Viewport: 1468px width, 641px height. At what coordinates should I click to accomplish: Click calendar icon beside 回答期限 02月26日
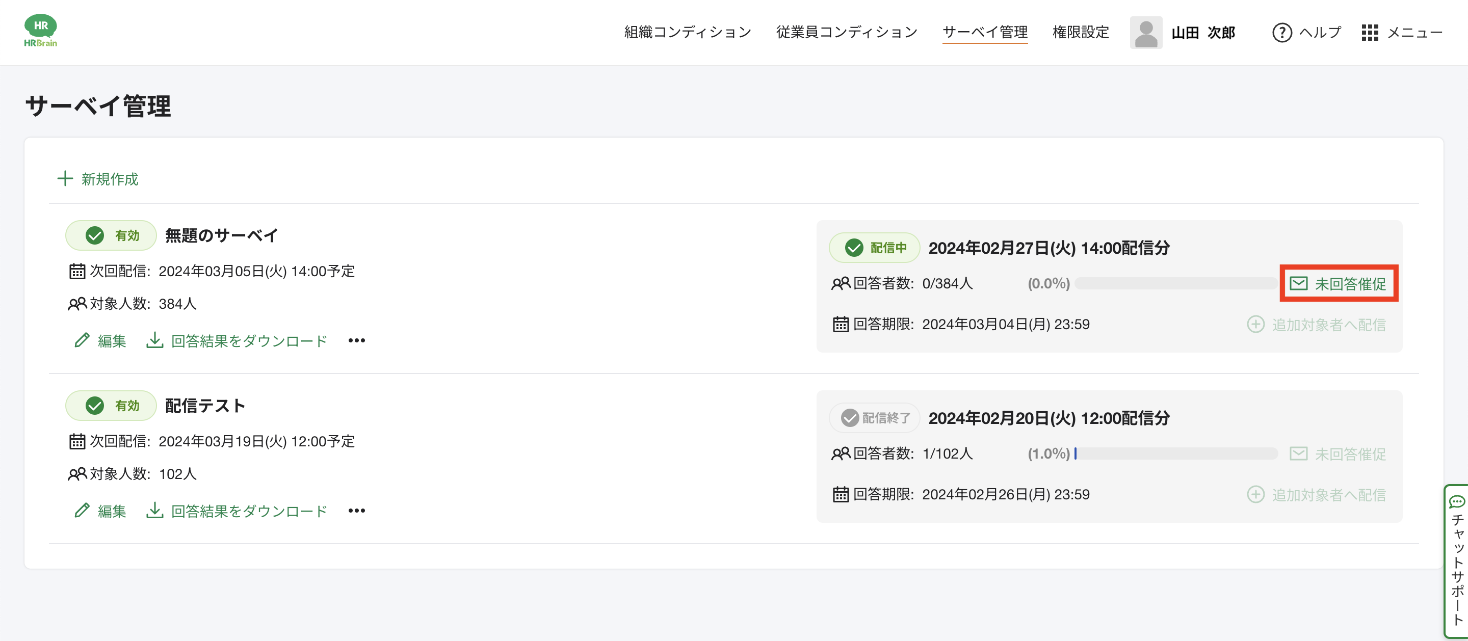841,495
